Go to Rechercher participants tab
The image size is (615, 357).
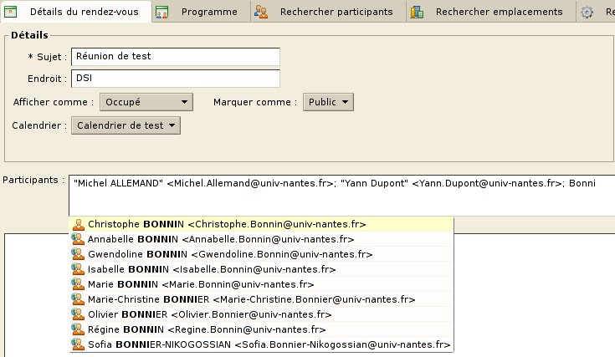click(336, 12)
